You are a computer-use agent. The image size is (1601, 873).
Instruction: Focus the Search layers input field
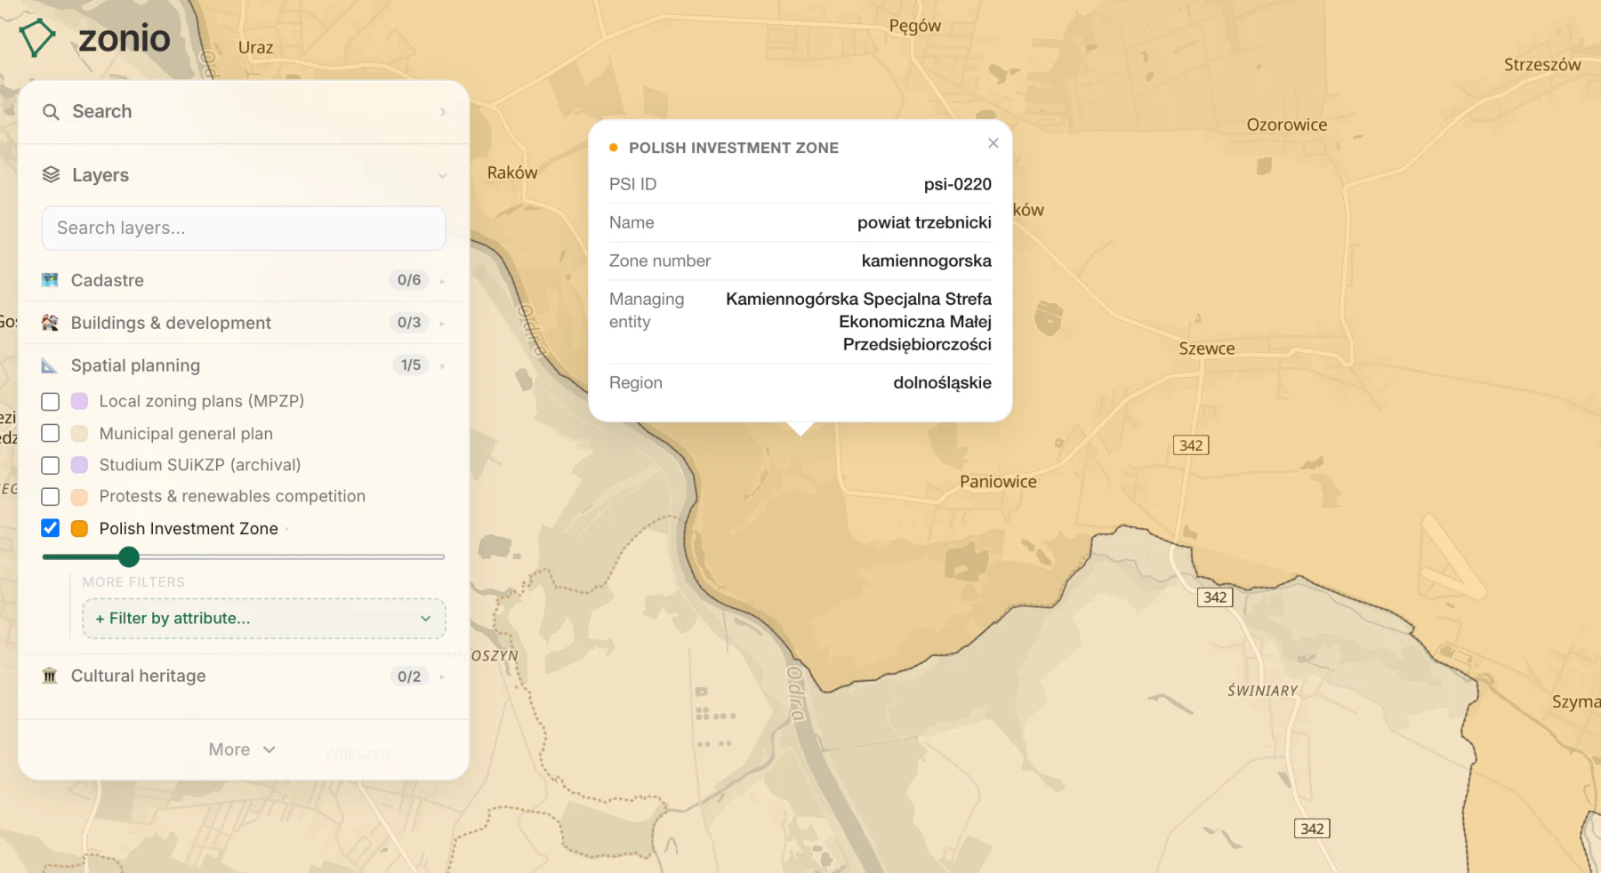[243, 228]
